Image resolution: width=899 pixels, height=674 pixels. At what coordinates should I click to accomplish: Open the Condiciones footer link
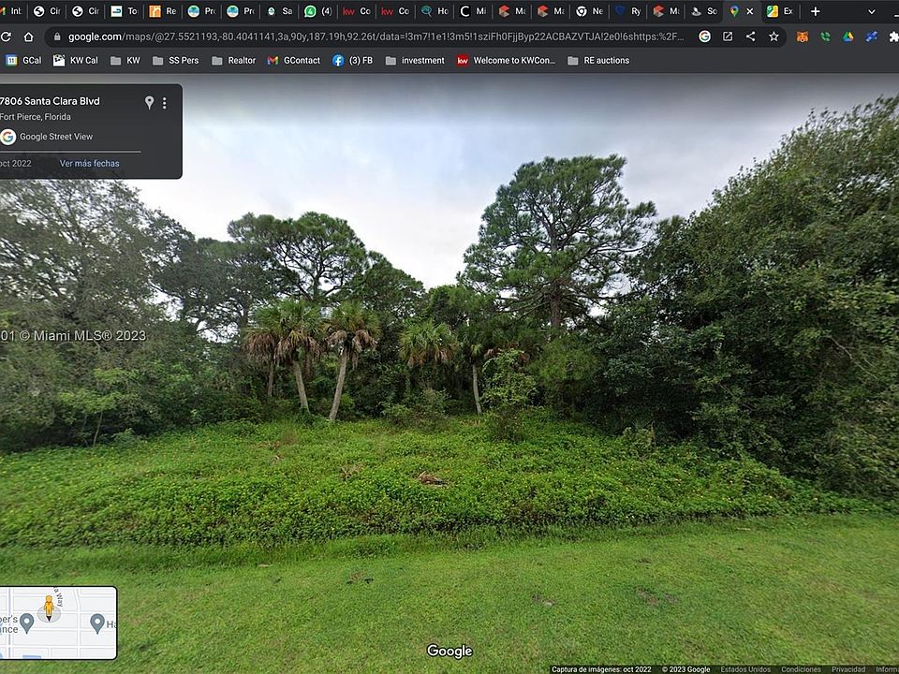tap(801, 669)
